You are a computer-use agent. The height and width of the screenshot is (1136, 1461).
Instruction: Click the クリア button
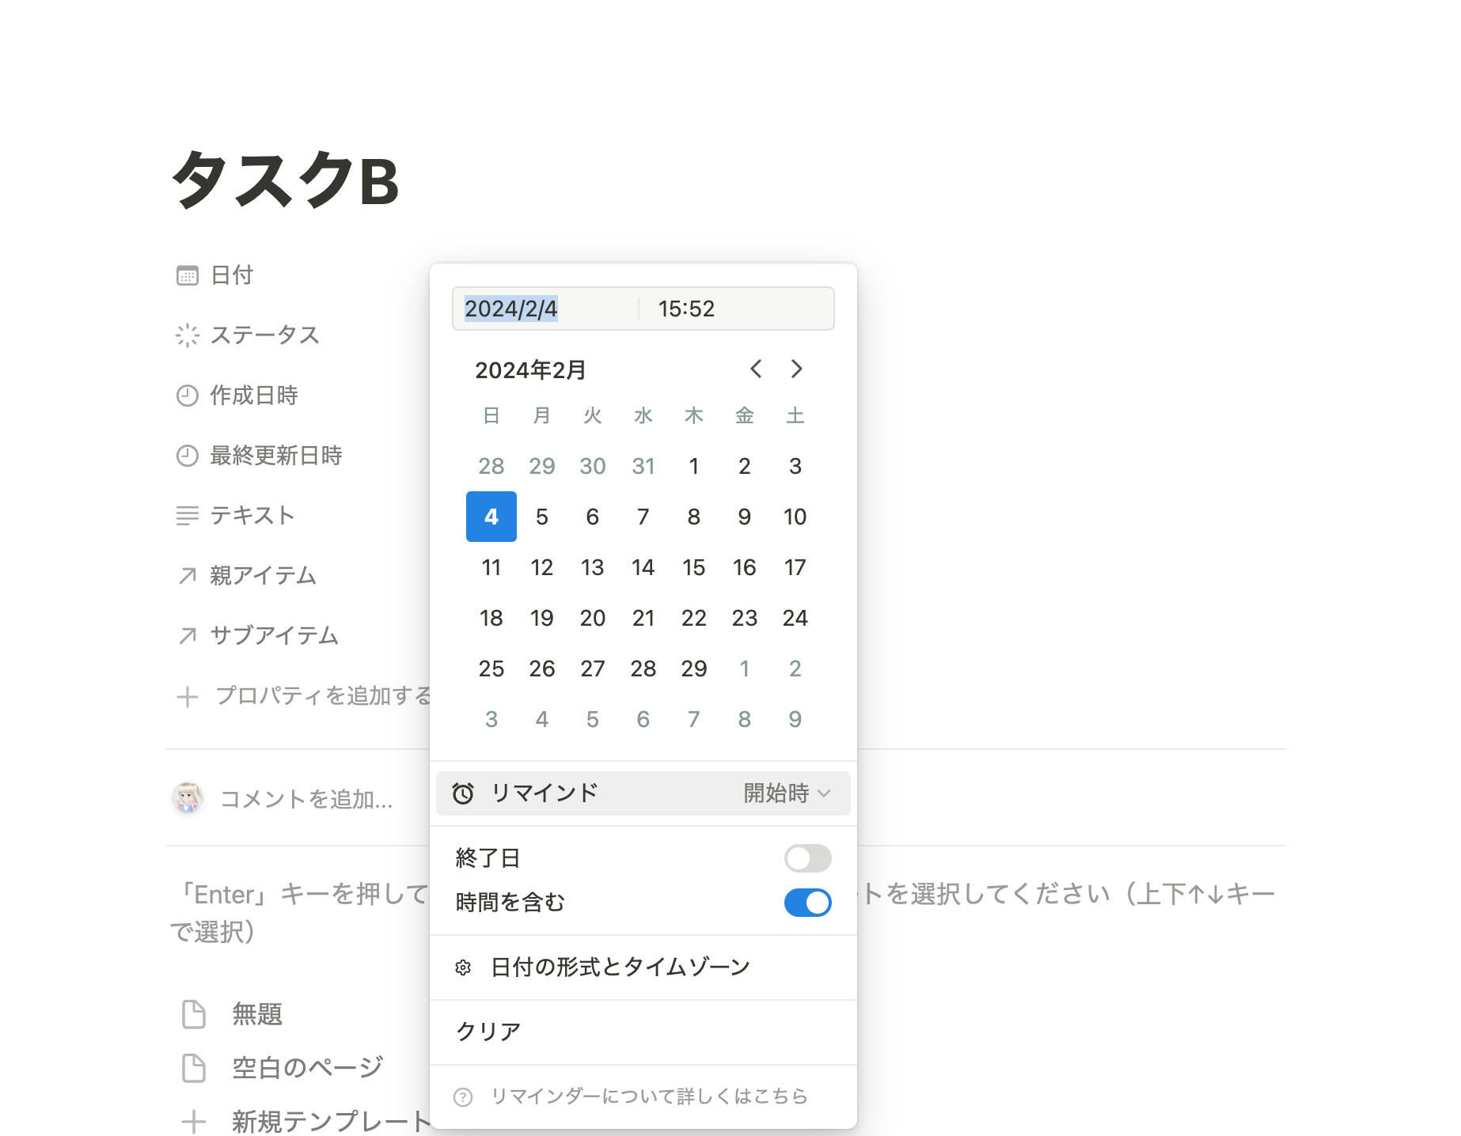(x=488, y=1031)
